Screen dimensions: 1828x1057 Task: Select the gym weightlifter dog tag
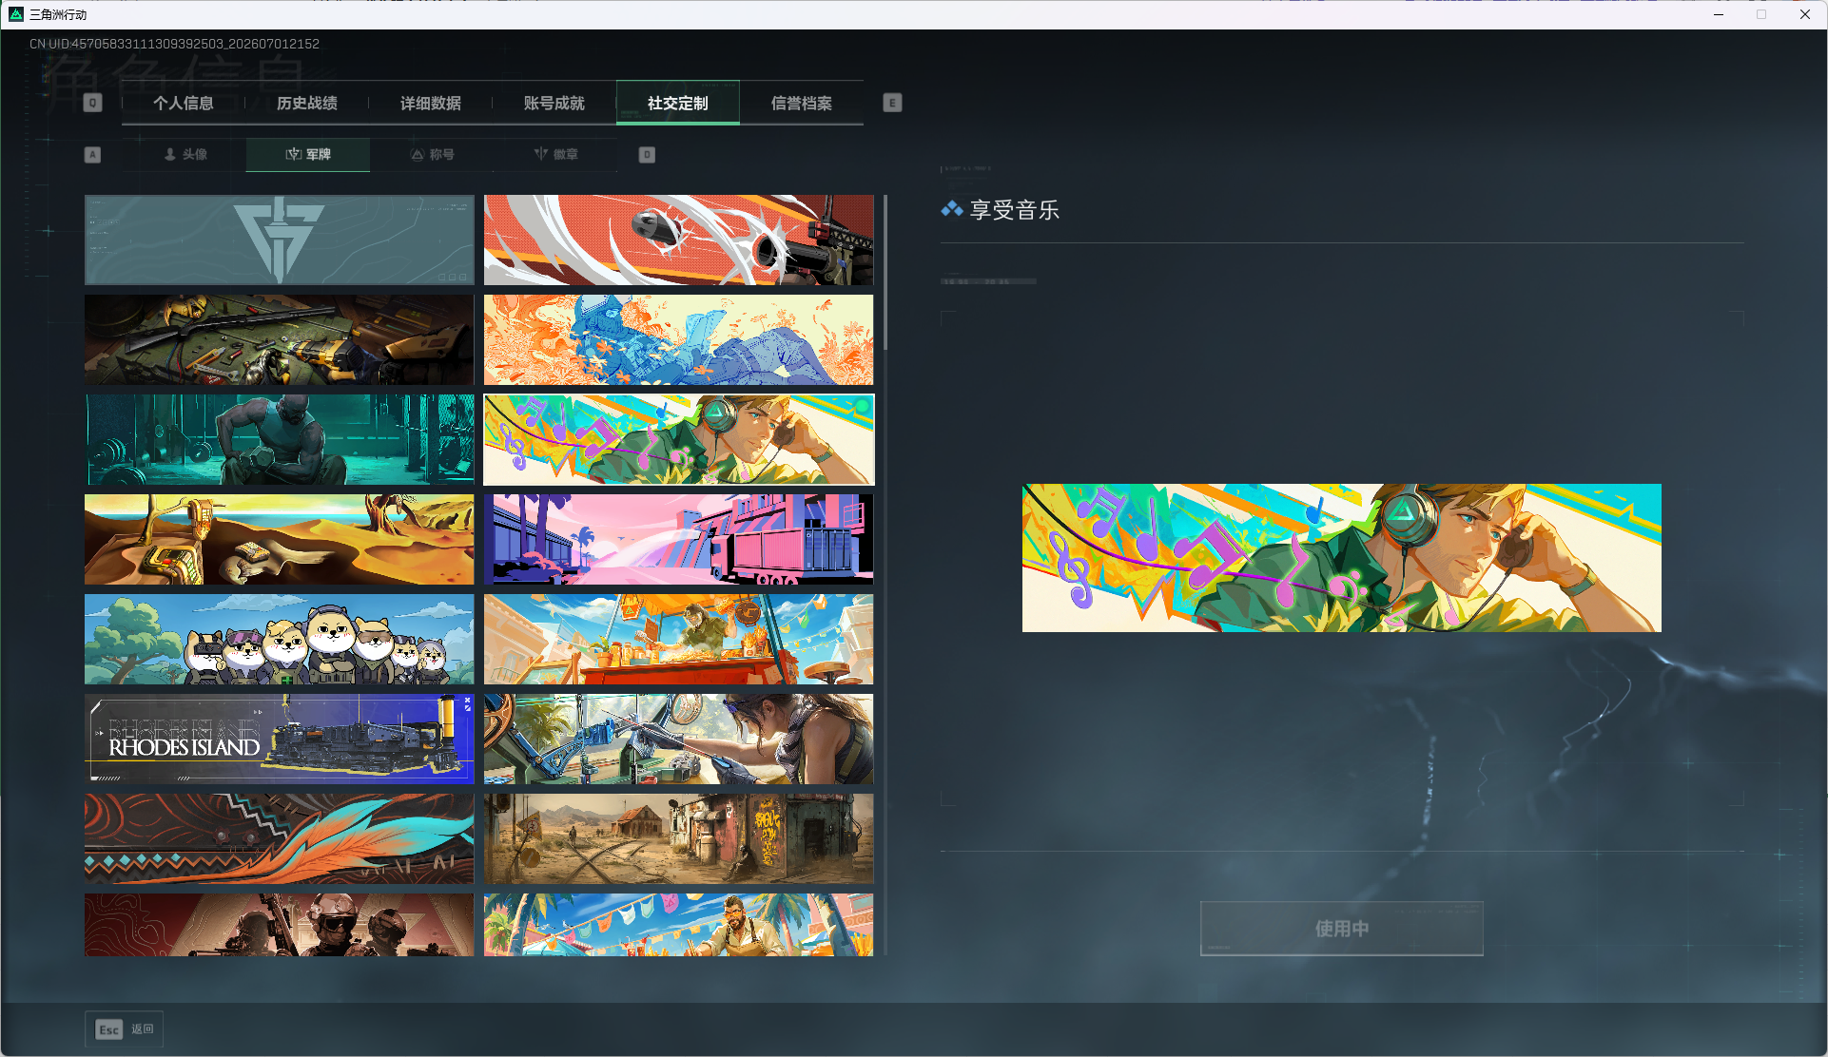pyautogui.click(x=280, y=439)
